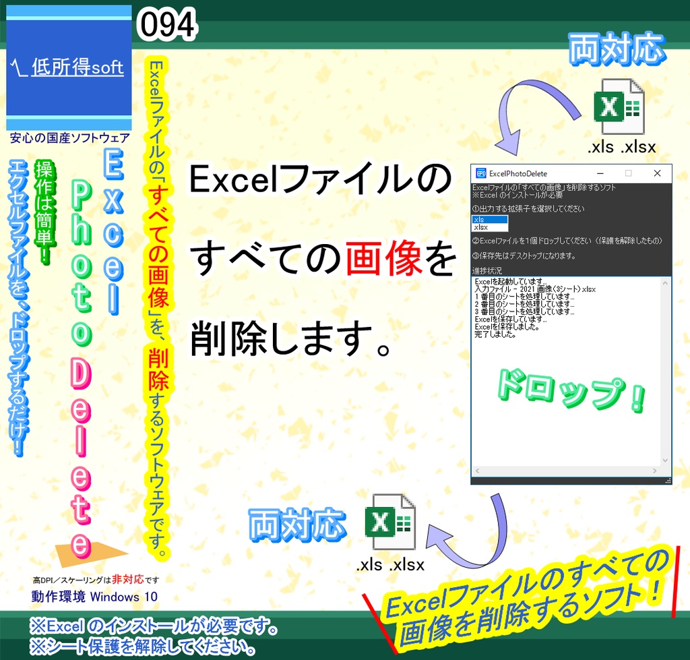Image resolution: width=690 pixels, height=660 pixels.
Task: Click the ExcelPhotoDelete title text
Action: point(519,174)
